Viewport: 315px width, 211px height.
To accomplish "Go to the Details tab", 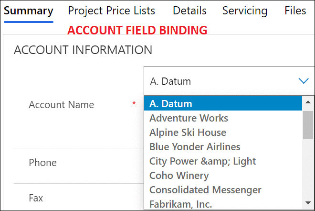I will [x=189, y=11].
